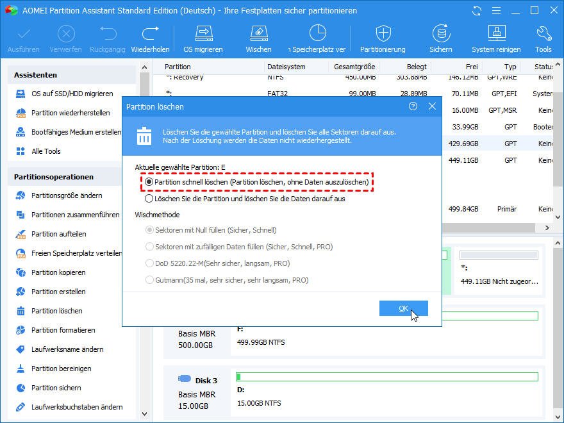The height and width of the screenshot is (423, 564).
Task: Click the sidebar scroll up arrow
Action: click(x=145, y=67)
